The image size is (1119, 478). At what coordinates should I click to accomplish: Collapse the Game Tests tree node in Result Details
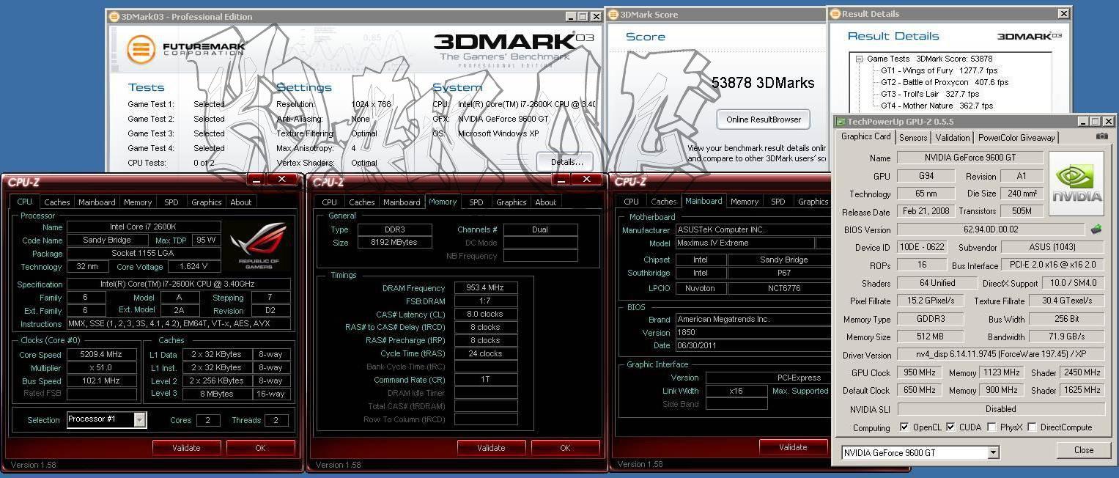pyautogui.click(x=859, y=59)
